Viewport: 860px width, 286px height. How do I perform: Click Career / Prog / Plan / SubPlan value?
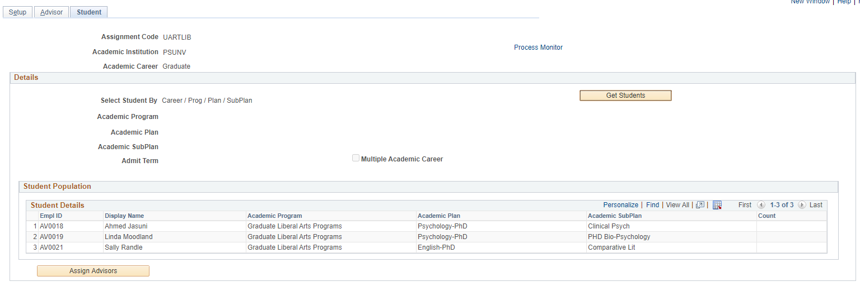click(x=207, y=101)
